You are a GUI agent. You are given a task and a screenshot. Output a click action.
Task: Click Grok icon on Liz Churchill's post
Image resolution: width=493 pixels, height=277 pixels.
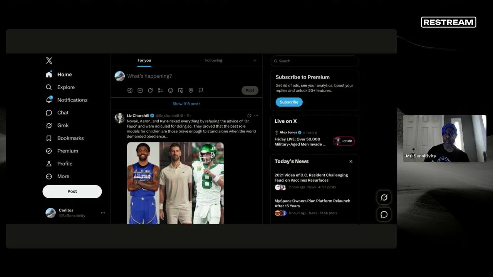click(x=249, y=115)
